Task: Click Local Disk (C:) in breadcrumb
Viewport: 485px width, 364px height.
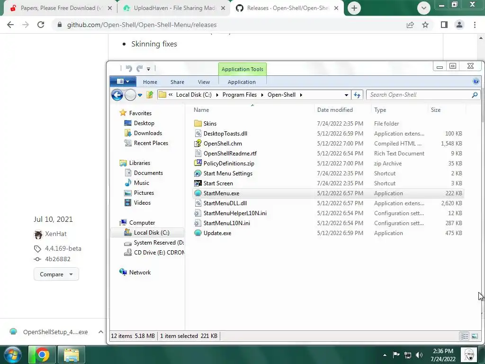Action: [194, 95]
